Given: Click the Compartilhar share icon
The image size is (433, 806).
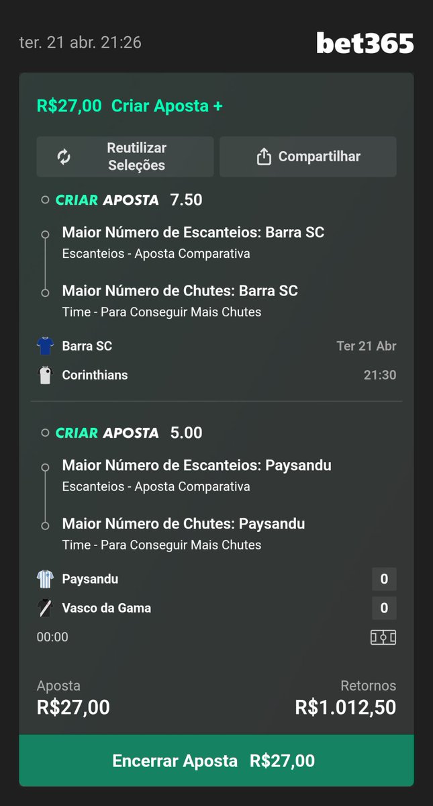Looking at the screenshot, I should pos(264,156).
